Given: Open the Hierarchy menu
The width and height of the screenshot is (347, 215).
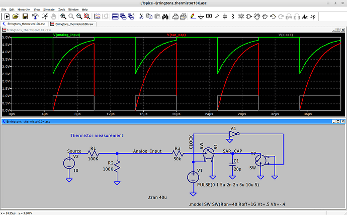Looking at the screenshot, I should (x=23, y=10).
